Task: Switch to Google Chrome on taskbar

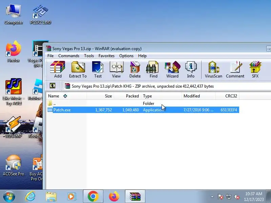Action: 93,196
